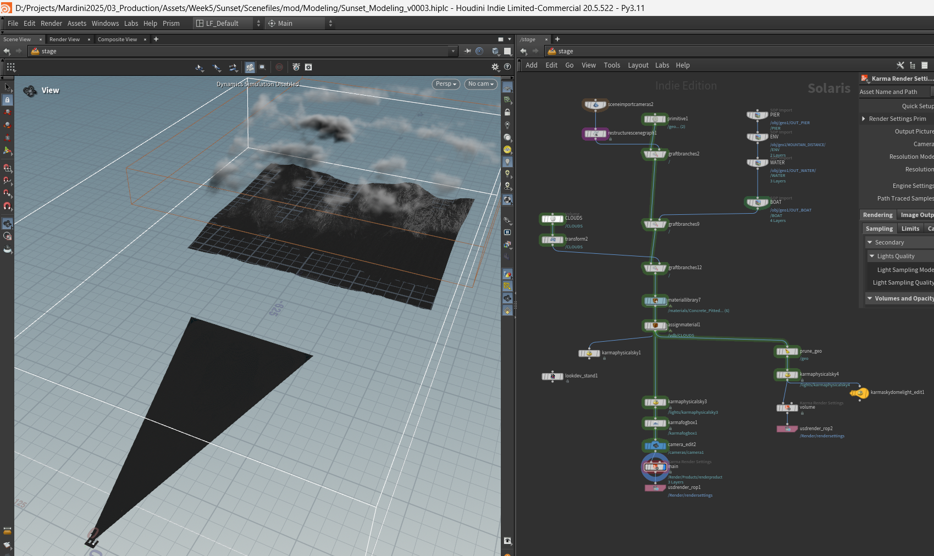Click the snapshot render camera icon at viewport bottom
This screenshot has height=556, width=934.
pos(507,541)
